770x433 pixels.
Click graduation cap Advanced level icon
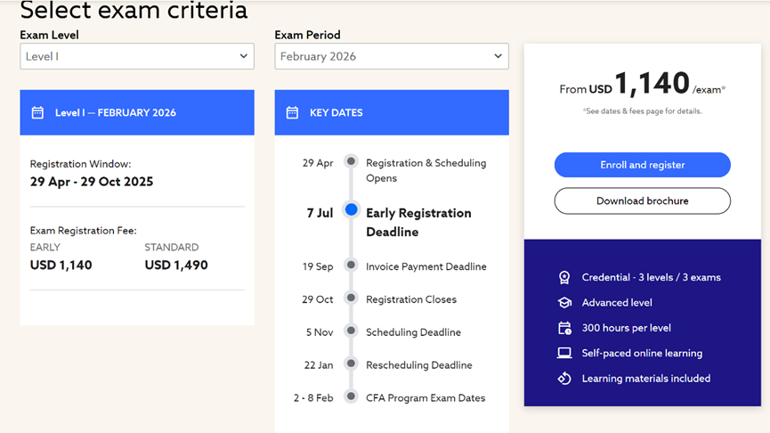[x=564, y=303]
